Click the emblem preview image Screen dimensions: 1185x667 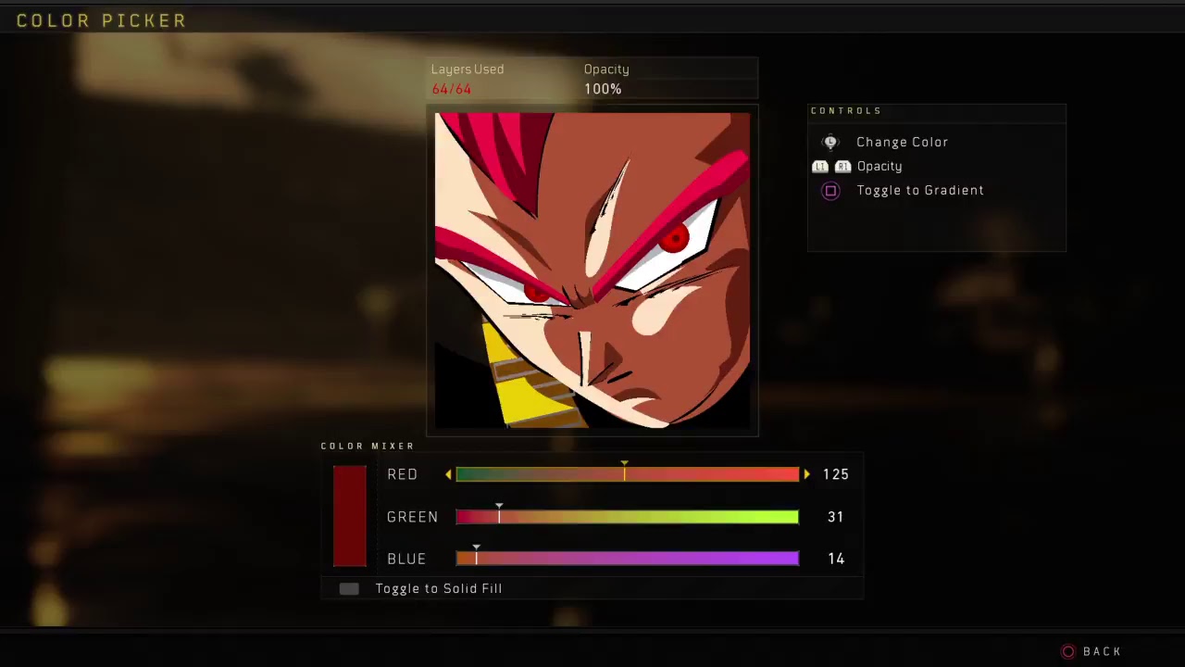click(592, 271)
